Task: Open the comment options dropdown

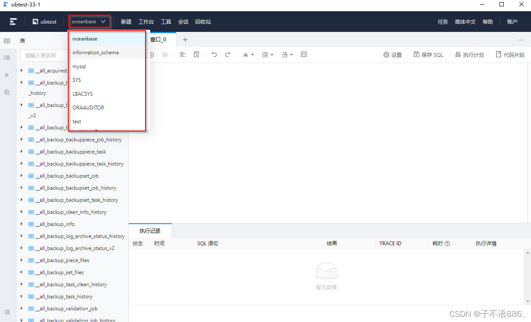Action: pos(287,55)
